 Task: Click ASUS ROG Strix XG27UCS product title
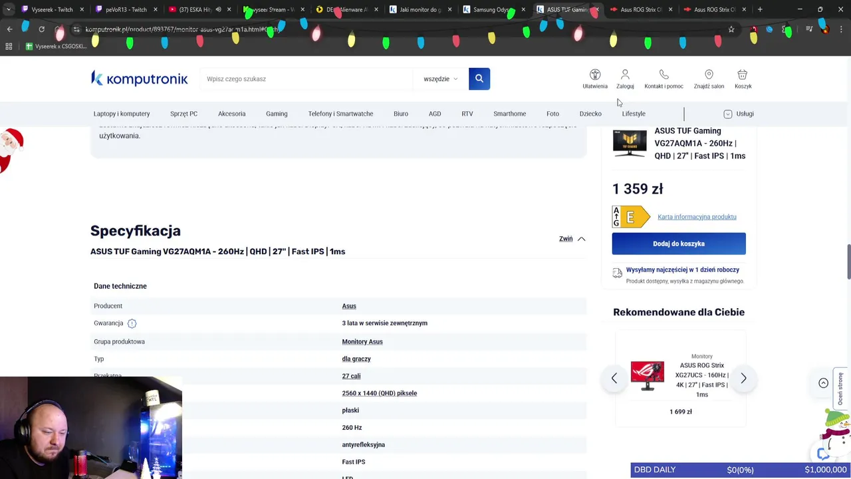tap(701, 380)
